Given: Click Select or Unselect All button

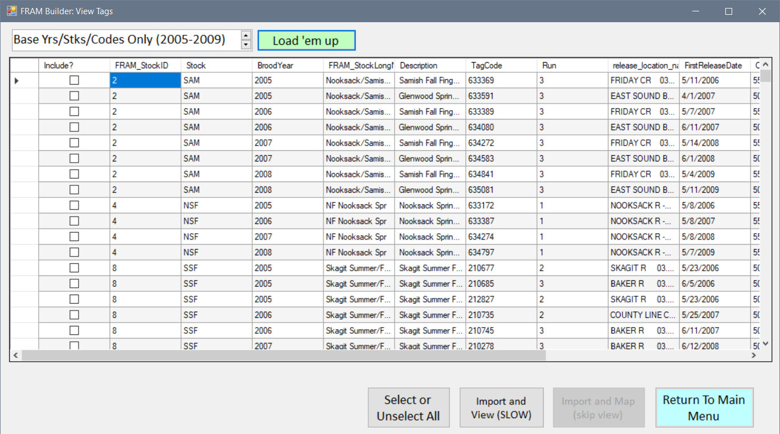Looking at the screenshot, I should tap(409, 408).
